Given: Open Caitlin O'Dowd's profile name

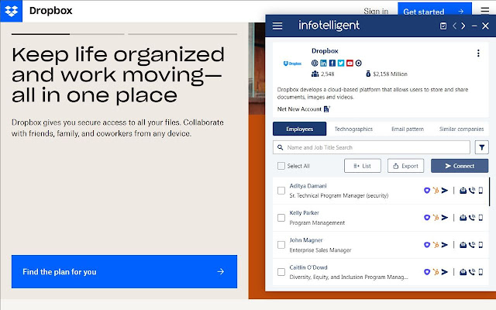Looking at the screenshot, I should click(308, 267).
